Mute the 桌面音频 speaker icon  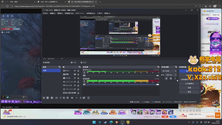[x=84, y=84]
